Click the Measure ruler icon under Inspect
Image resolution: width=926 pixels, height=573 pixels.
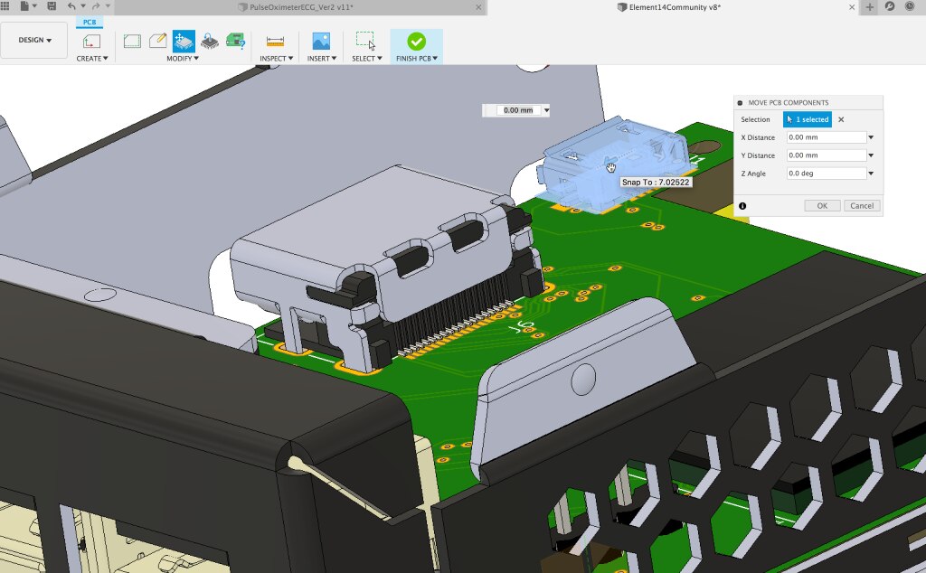[x=275, y=41]
